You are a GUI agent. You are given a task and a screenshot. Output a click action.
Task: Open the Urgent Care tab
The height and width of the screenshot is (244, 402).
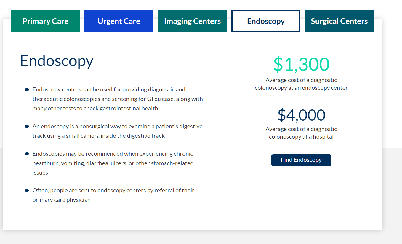coord(119,21)
